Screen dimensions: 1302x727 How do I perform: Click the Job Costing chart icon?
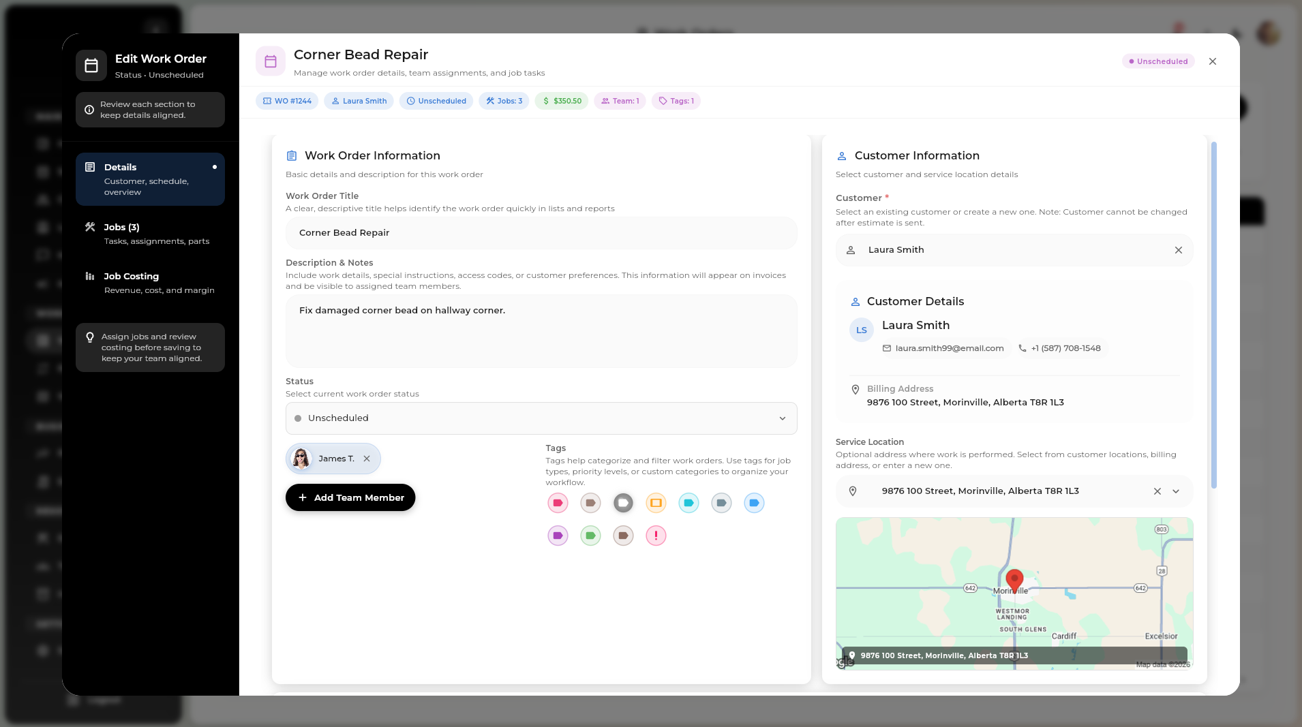coord(91,276)
